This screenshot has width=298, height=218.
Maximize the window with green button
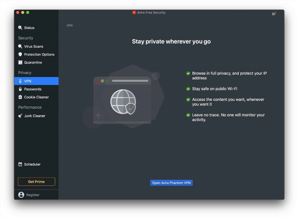pos(28,13)
